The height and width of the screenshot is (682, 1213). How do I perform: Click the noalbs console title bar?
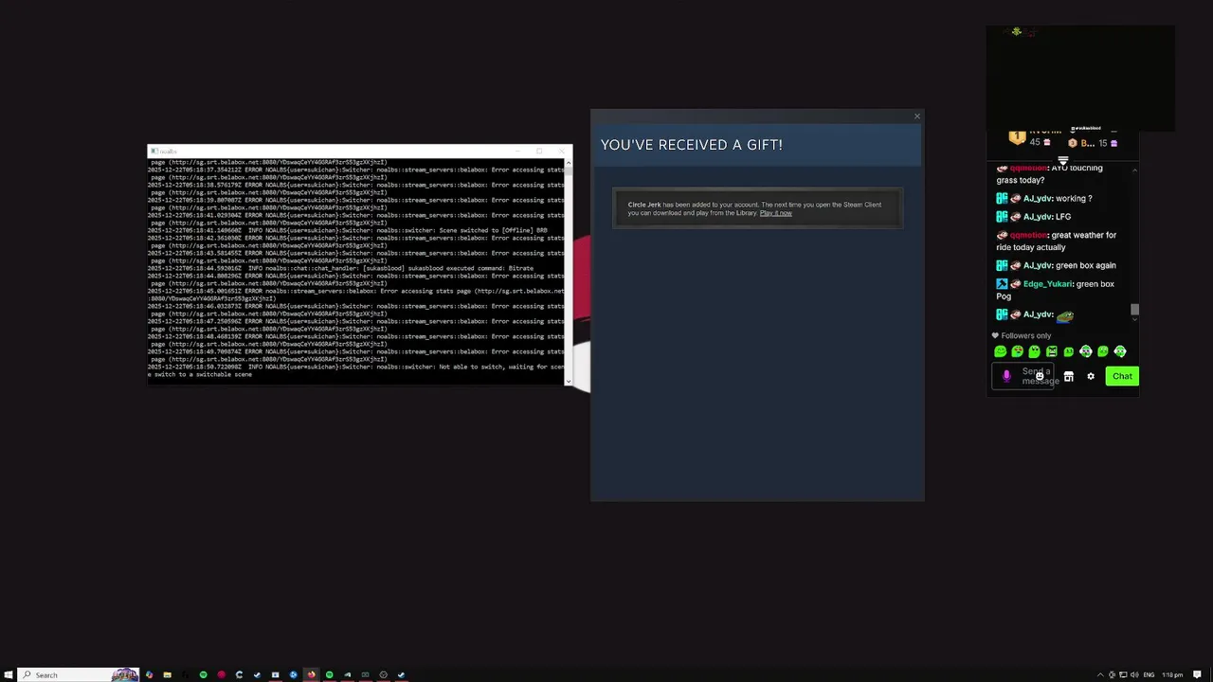coord(360,152)
